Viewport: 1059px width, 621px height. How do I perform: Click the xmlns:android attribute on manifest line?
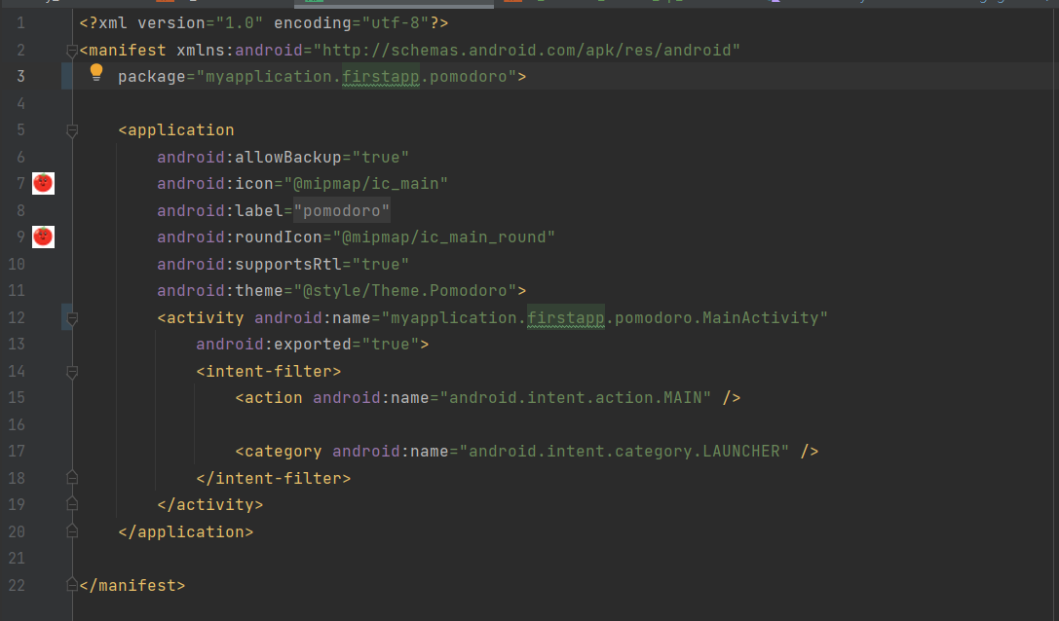240,50
